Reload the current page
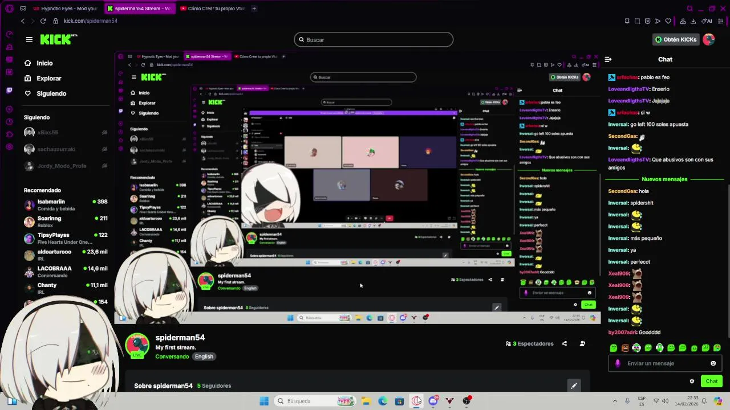The height and width of the screenshot is (410, 730). 43,21
